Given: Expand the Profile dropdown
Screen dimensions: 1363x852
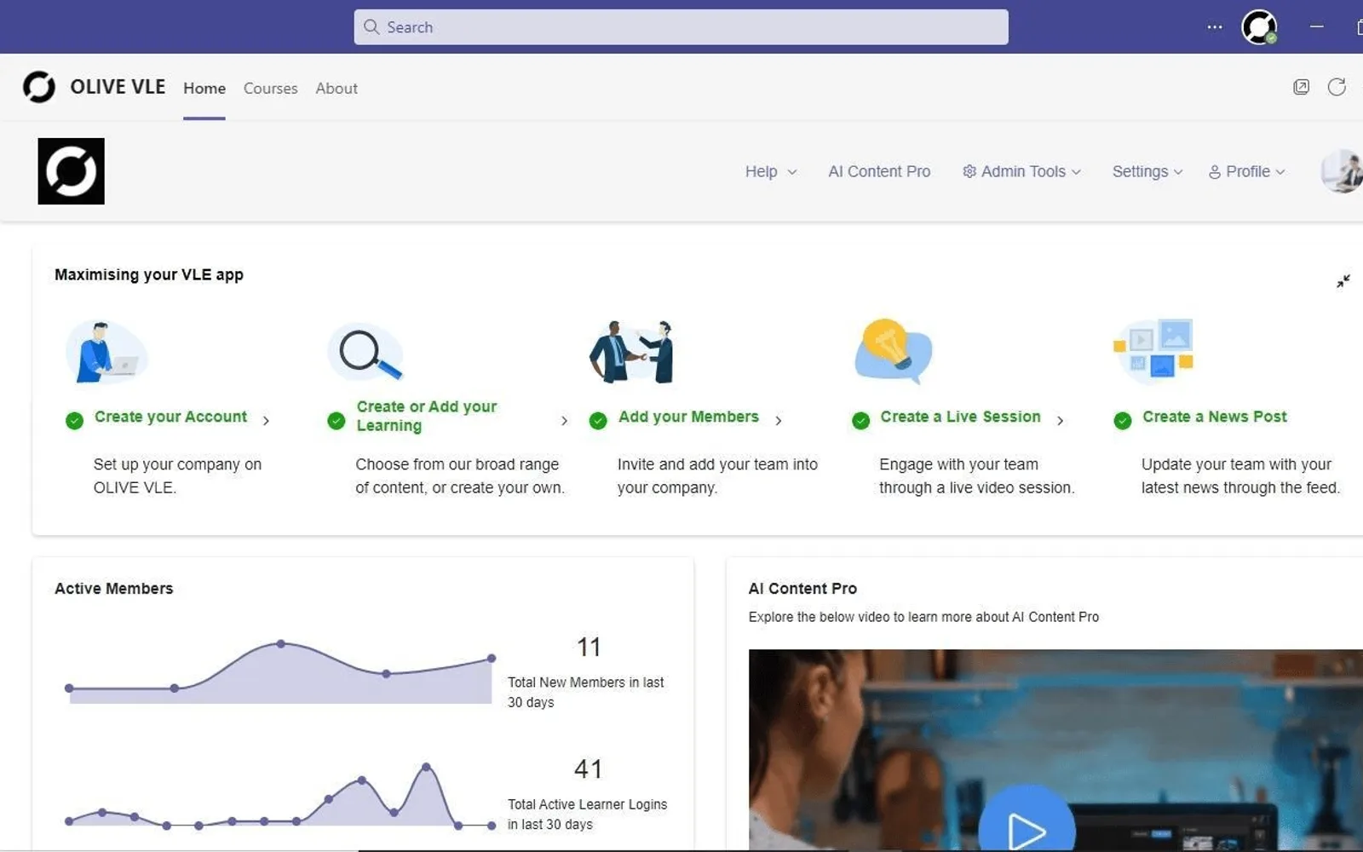Looking at the screenshot, I should click(1246, 171).
